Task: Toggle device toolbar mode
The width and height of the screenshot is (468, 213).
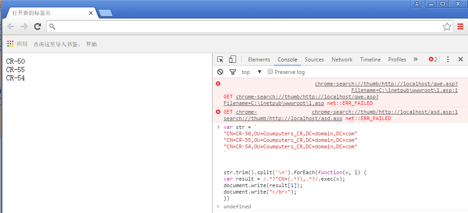Action: 232,59
